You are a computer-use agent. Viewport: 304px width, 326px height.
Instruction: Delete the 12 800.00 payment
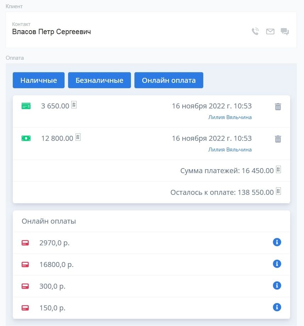coord(278,139)
